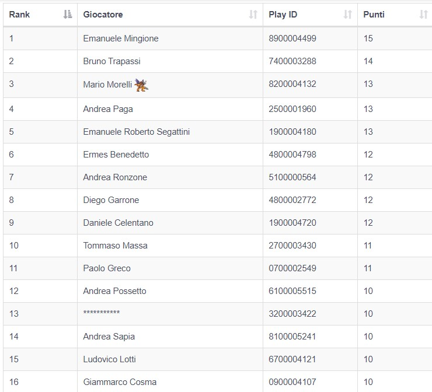Click the hidden asterisk player name
The width and height of the screenshot is (432, 392).
point(102,313)
